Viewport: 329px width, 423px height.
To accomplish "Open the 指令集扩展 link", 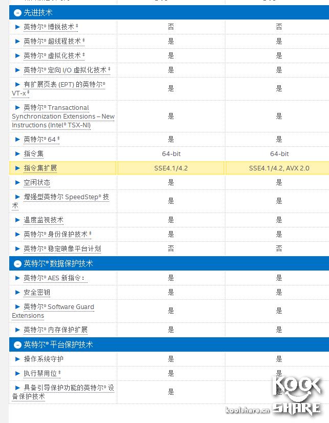I will [40, 168].
